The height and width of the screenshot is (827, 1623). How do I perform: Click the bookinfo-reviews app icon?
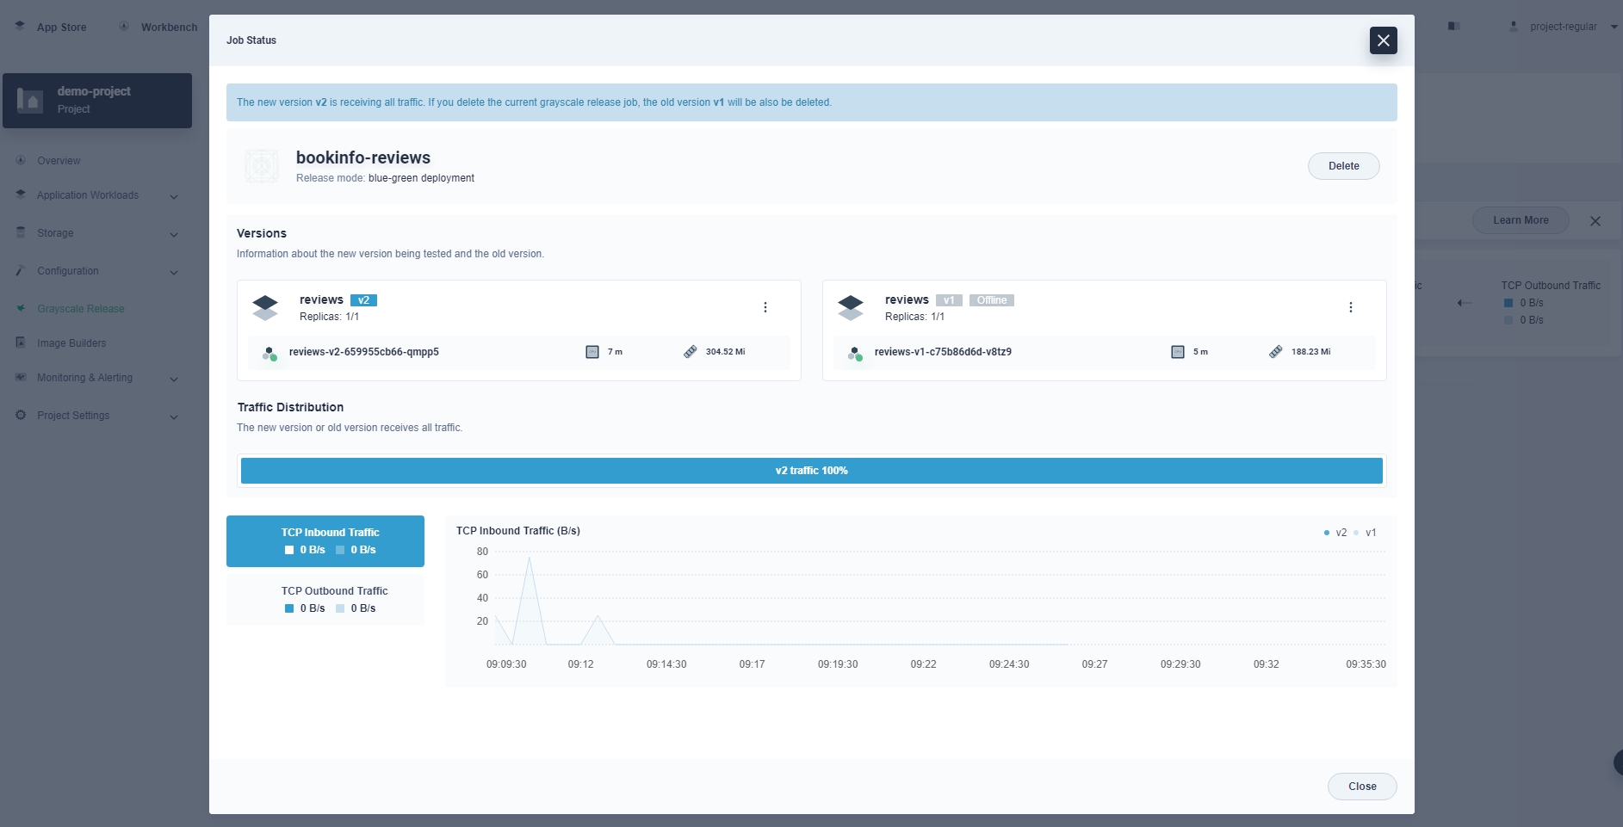pyautogui.click(x=262, y=166)
